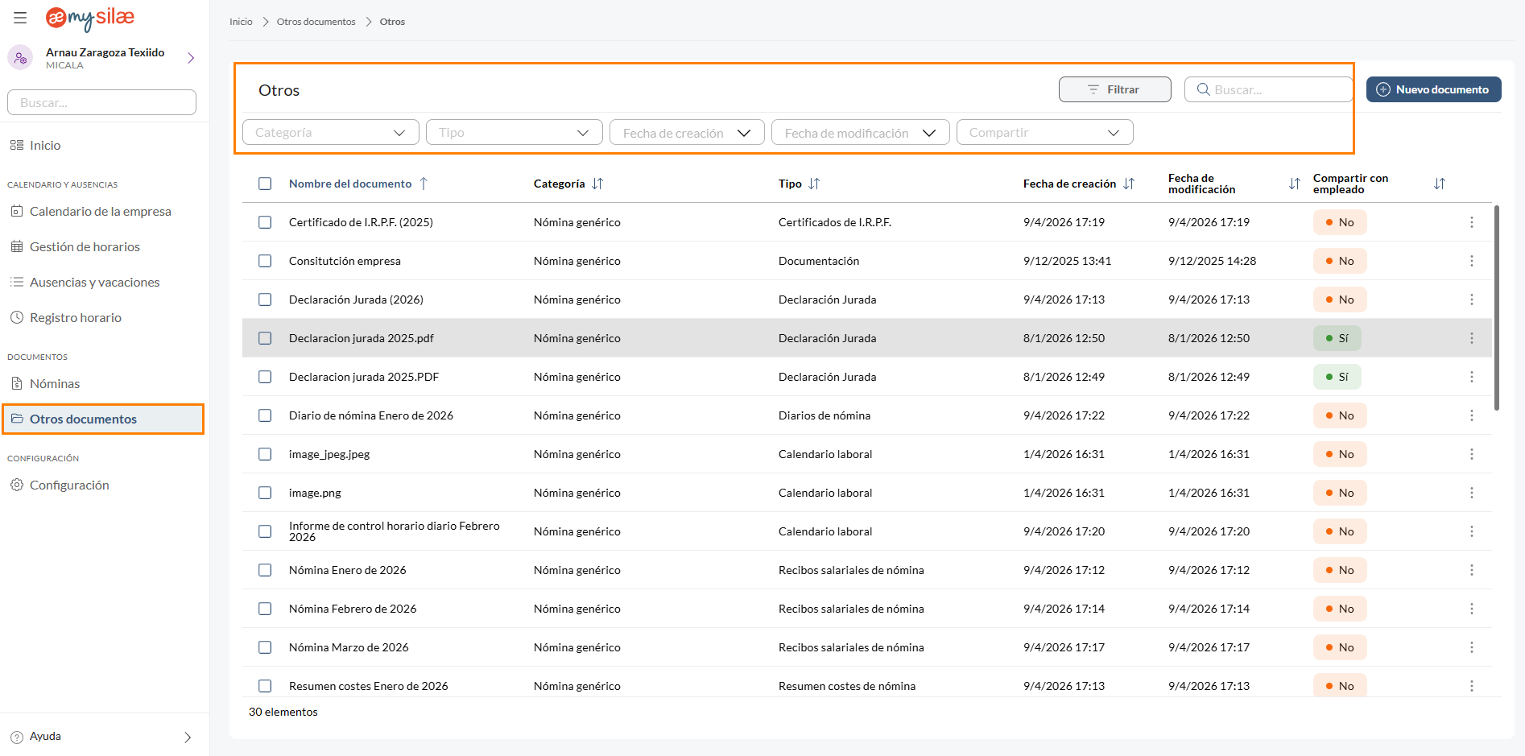Sort by Fecha de creación arrows
Screen dimensions: 1525x756
(1129, 184)
